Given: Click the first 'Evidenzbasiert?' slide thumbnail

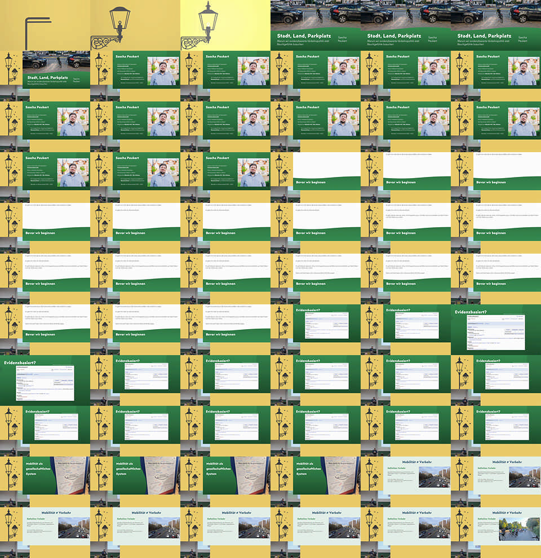Looking at the screenshot, I should [x=316, y=330].
